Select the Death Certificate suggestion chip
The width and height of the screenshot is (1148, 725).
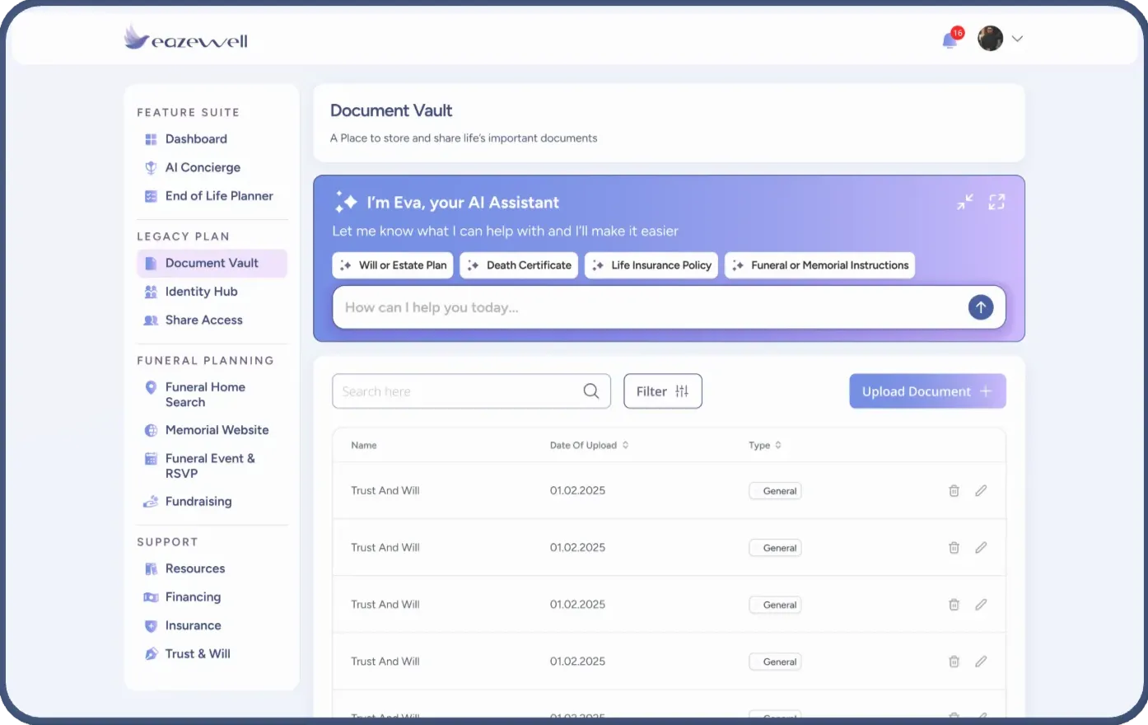(519, 265)
